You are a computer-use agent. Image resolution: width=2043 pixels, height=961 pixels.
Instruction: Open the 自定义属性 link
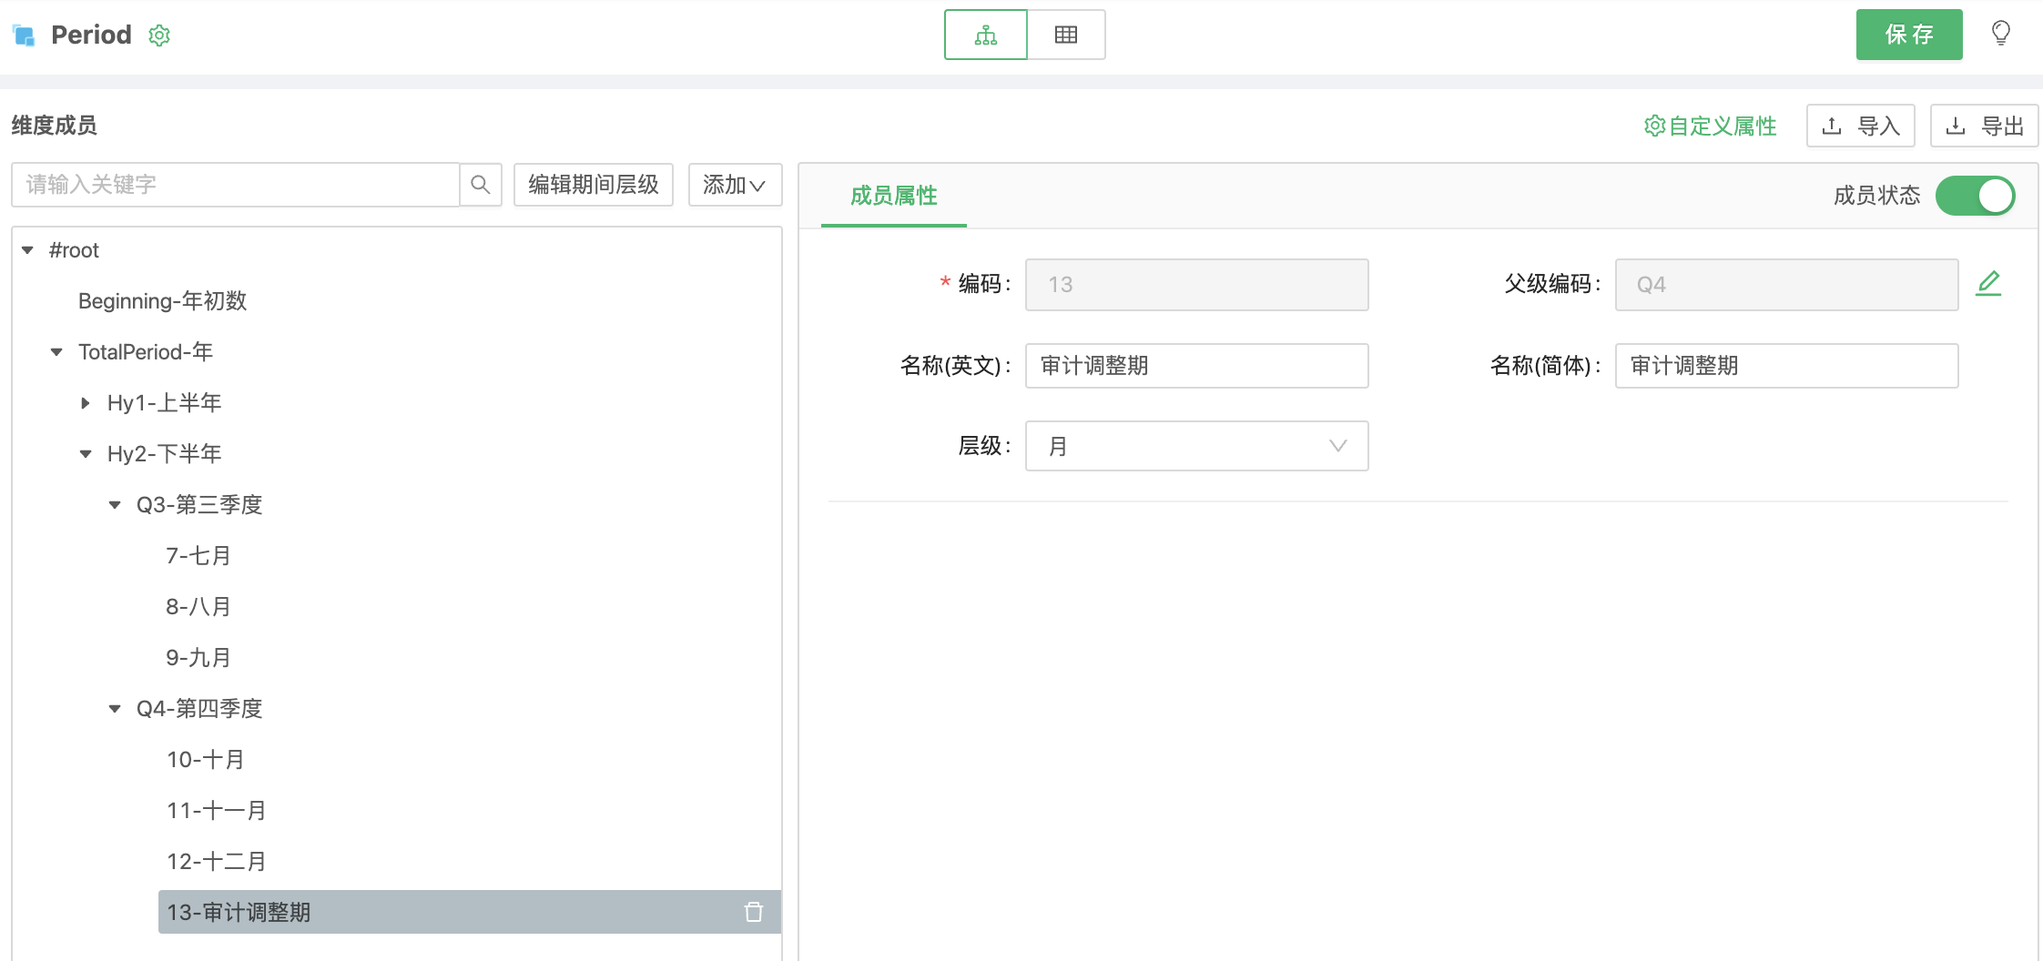click(1711, 126)
